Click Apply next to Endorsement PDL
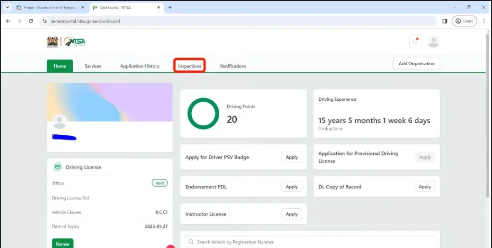The width and height of the screenshot is (492, 248). pos(292,187)
